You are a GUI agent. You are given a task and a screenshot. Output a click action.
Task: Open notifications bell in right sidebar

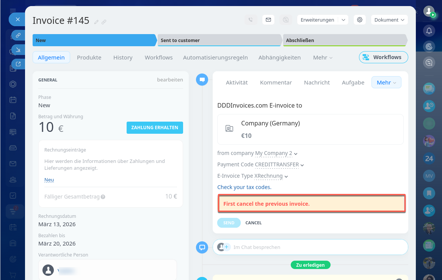(429, 31)
